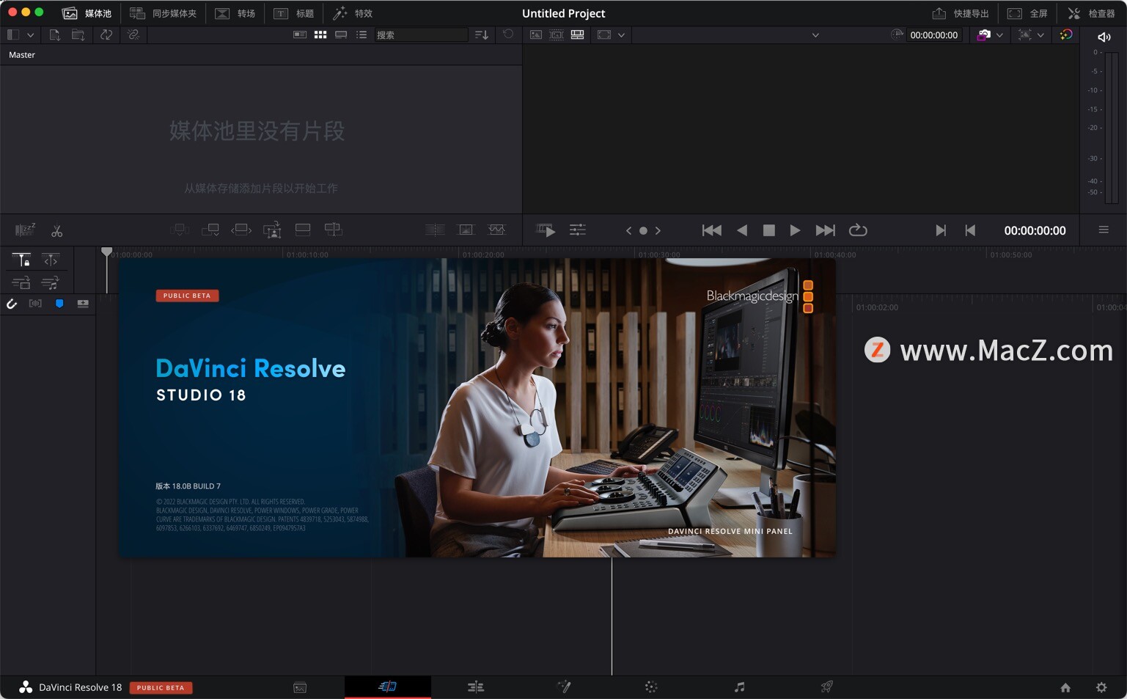1127x699 pixels.
Task: Jump to the first frame
Action: click(x=711, y=230)
